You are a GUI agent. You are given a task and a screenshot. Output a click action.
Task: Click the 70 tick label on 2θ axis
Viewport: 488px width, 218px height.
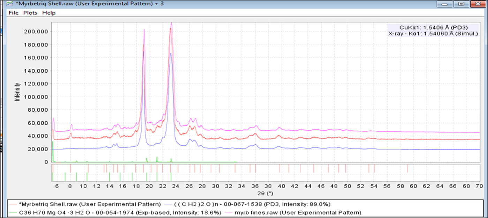point(480,186)
